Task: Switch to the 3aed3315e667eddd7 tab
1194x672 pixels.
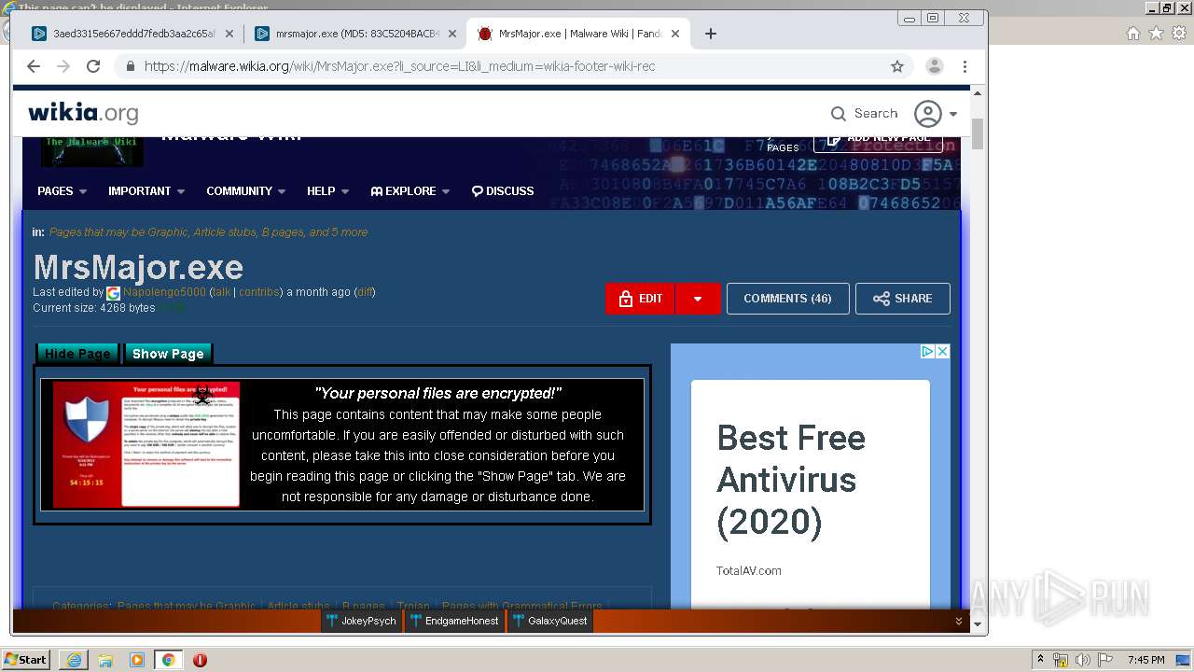Action: [131, 34]
